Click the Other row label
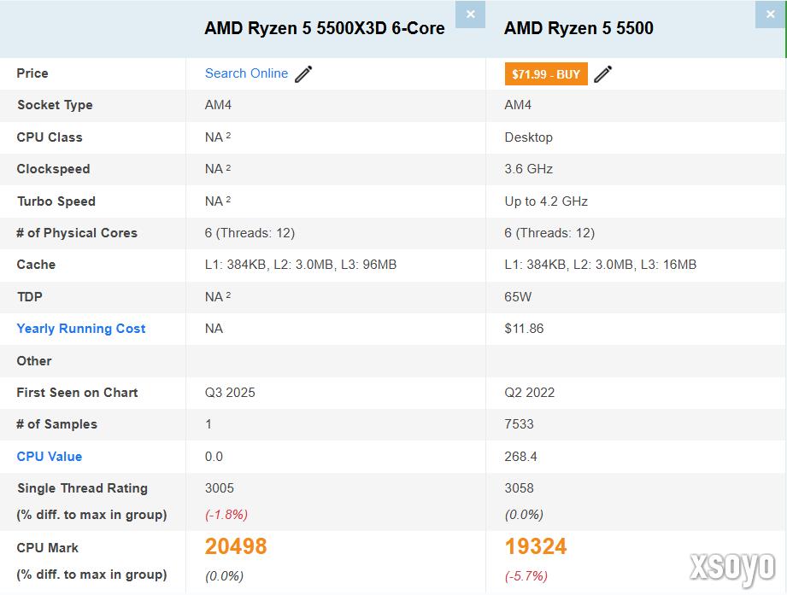Image resolution: width=787 pixels, height=595 pixels. (x=34, y=360)
